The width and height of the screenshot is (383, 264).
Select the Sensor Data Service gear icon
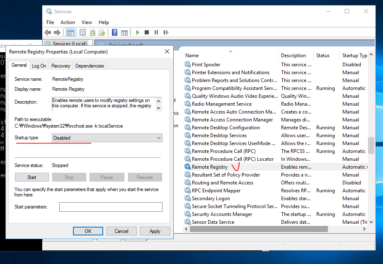[x=187, y=222]
